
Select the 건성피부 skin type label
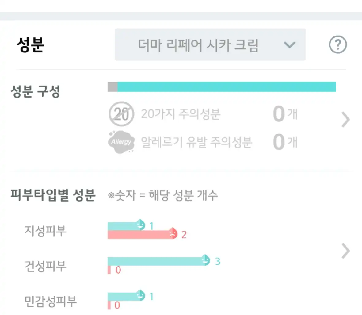45,266
